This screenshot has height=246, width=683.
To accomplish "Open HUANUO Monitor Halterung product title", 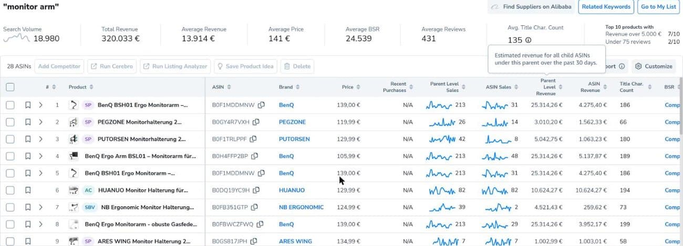I will (142, 190).
